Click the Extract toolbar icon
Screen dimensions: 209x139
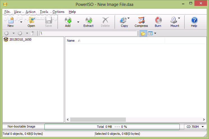click(x=89, y=20)
